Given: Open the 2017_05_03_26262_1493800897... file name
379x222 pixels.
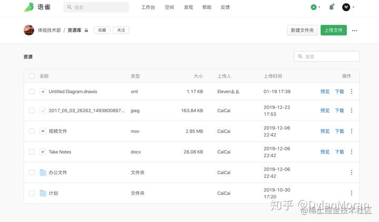Looking at the screenshot, I should (x=86, y=110).
